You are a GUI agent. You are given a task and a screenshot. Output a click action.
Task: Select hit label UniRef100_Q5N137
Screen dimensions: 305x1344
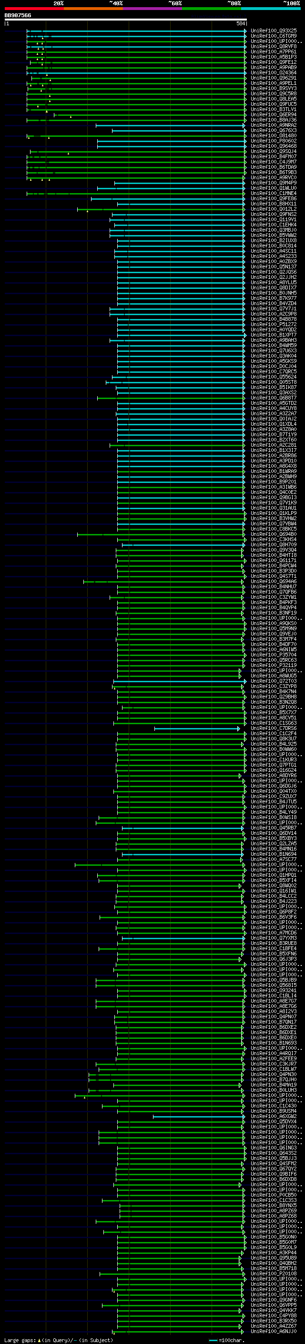273,267
